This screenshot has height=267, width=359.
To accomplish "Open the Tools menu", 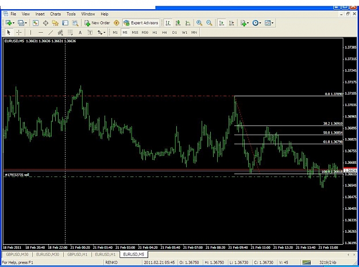I will tap(71, 14).
